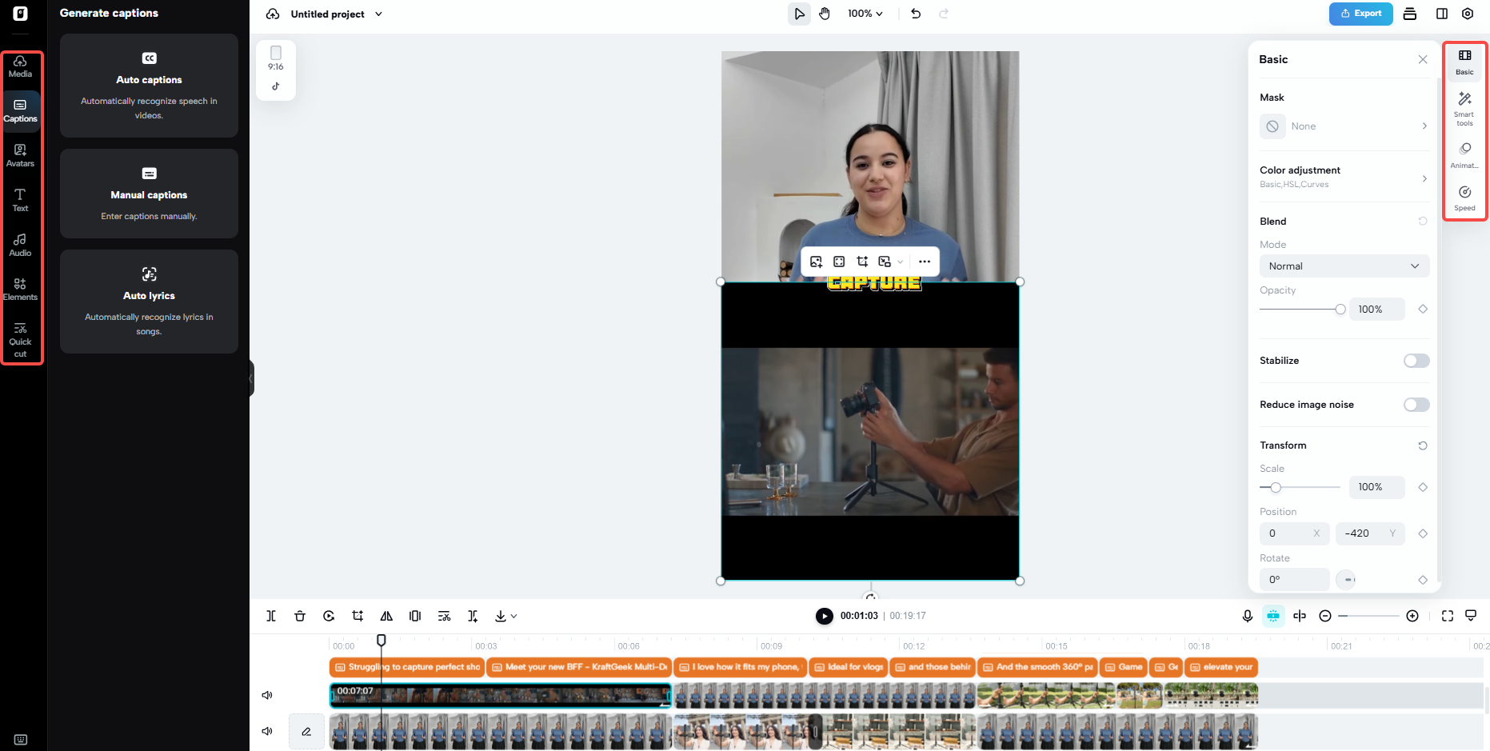The width and height of the screenshot is (1490, 751).
Task: Delete the selected clip using the trash icon
Action: pyautogui.click(x=300, y=616)
